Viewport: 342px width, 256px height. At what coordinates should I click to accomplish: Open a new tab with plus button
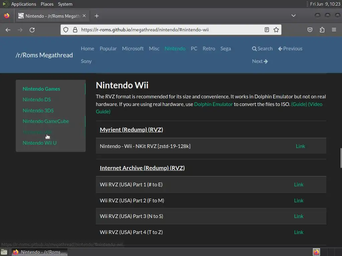97,16
